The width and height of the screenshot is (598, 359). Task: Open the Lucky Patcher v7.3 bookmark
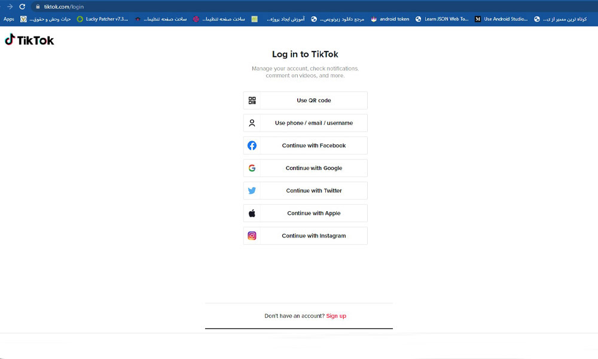coord(102,19)
